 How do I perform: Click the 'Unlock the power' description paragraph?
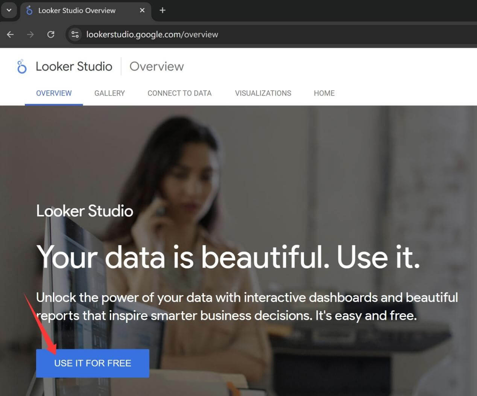[x=247, y=306]
